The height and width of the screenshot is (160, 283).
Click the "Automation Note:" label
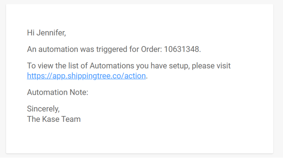pyautogui.click(x=57, y=92)
